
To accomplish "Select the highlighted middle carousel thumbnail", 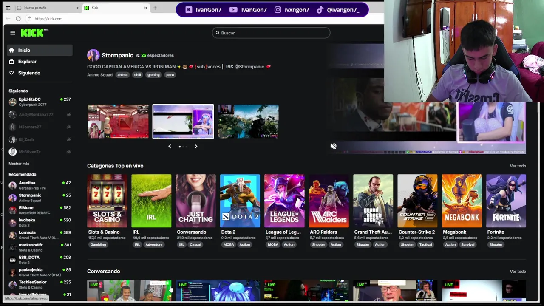I will tap(183, 122).
